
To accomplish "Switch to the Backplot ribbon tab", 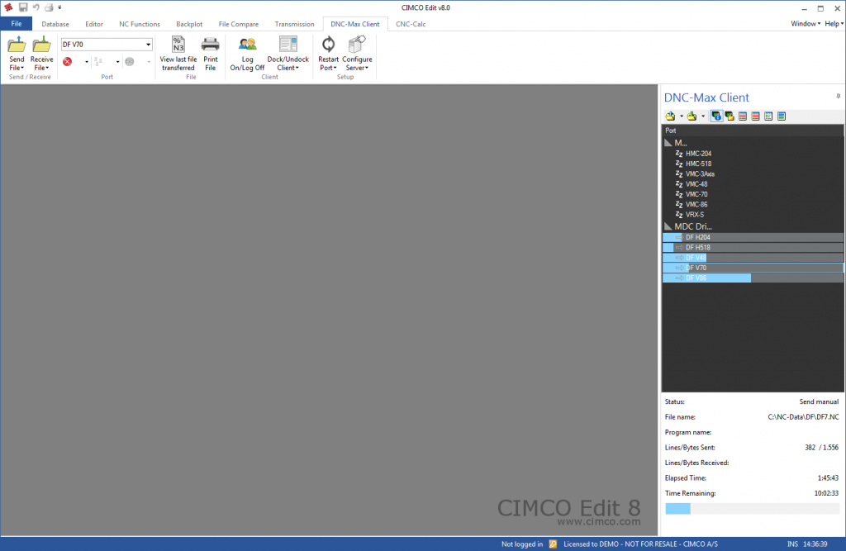I will 189,24.
